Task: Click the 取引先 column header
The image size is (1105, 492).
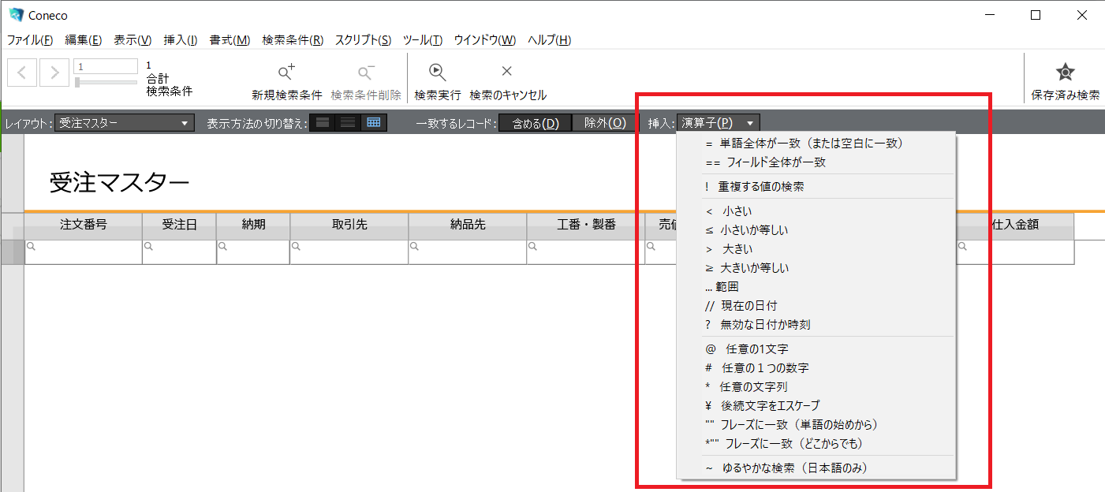Action: (x=349, y=225)
